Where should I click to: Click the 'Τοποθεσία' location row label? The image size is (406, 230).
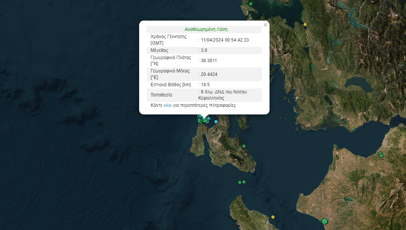point(161,95)
